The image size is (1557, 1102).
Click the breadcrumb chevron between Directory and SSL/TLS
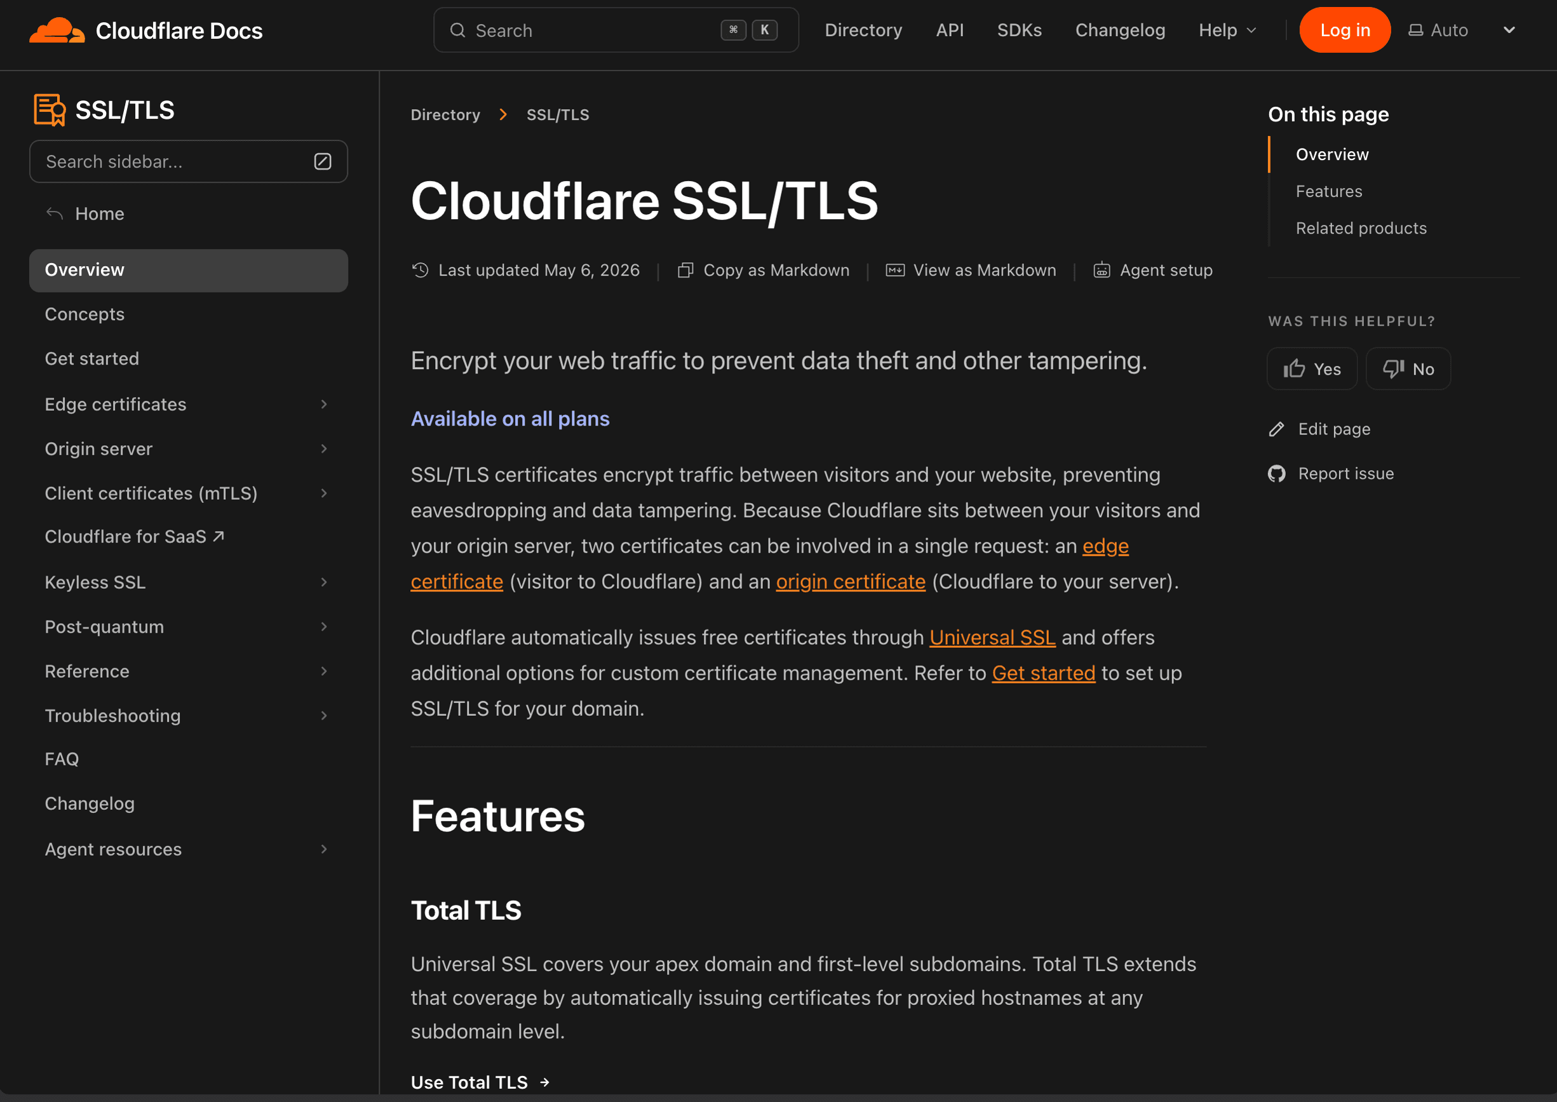pos(503,115)
